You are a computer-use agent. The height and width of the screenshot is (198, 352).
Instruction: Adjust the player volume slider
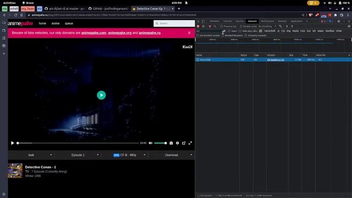160,143
